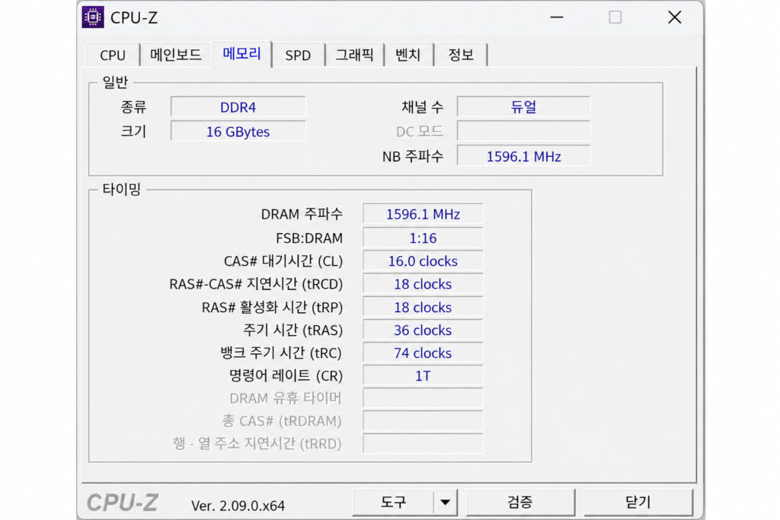This screenshot has height=520, width=780.
Task: Click the 명령어 레이트 (CR) label
Action: coord(286,376)
